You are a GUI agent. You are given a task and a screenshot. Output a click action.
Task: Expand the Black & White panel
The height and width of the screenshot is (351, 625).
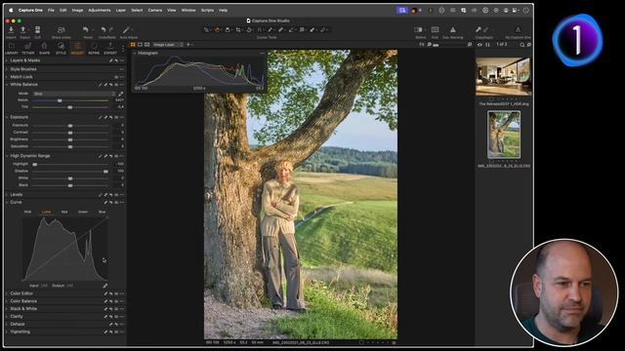[7, 309]
